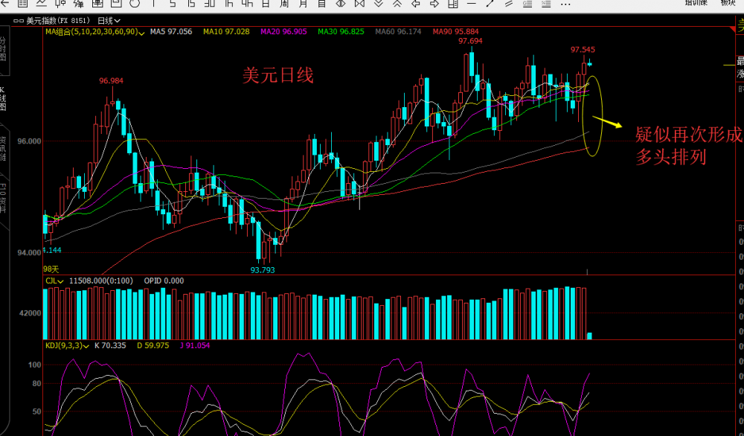Select the monthly 月 period icon
The height and width of the screenshot is (436, 744).
coord(303,3)
